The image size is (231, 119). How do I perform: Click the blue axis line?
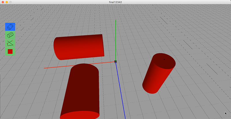(x=121, y=91)
